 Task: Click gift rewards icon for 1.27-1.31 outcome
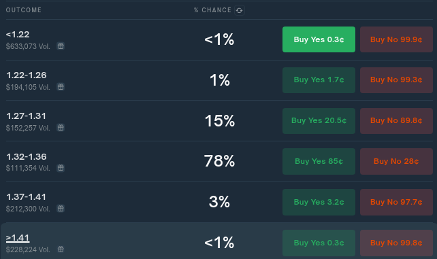click(x=61, y=128)
